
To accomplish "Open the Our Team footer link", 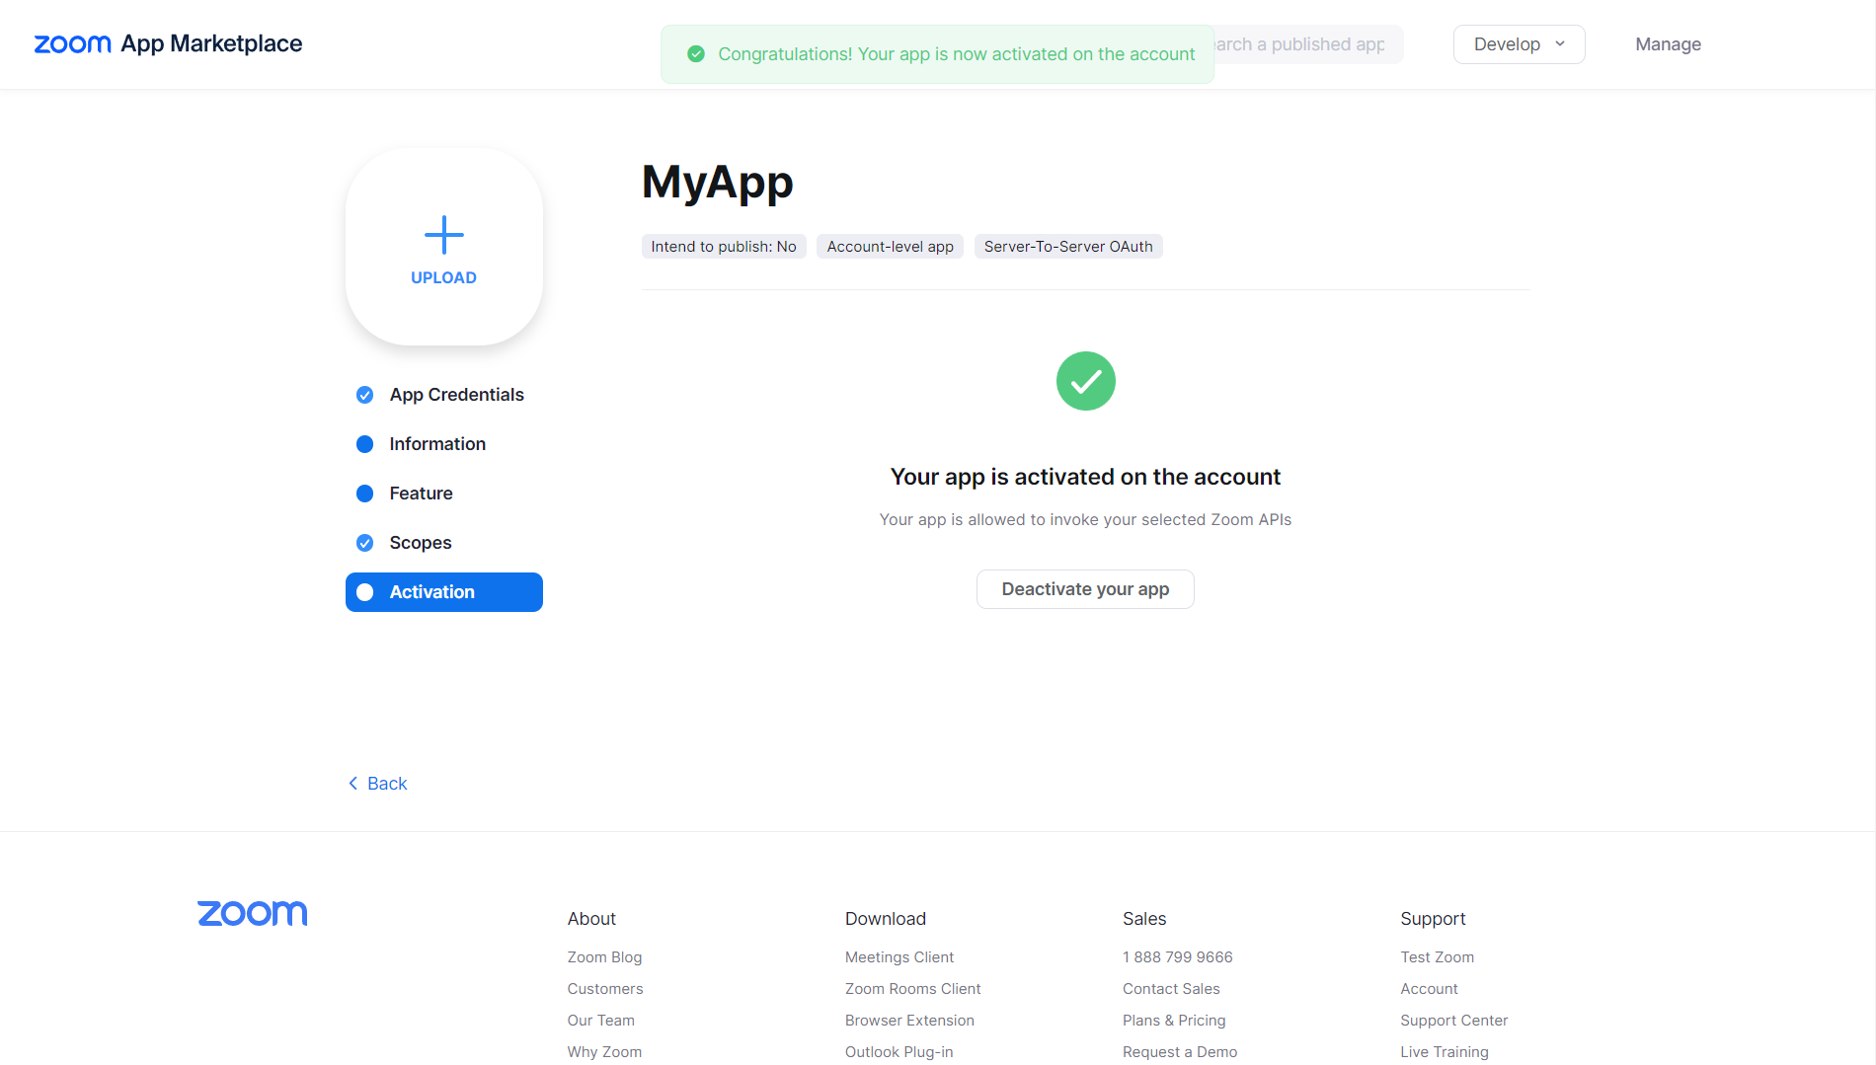I will coord(601,1021).
